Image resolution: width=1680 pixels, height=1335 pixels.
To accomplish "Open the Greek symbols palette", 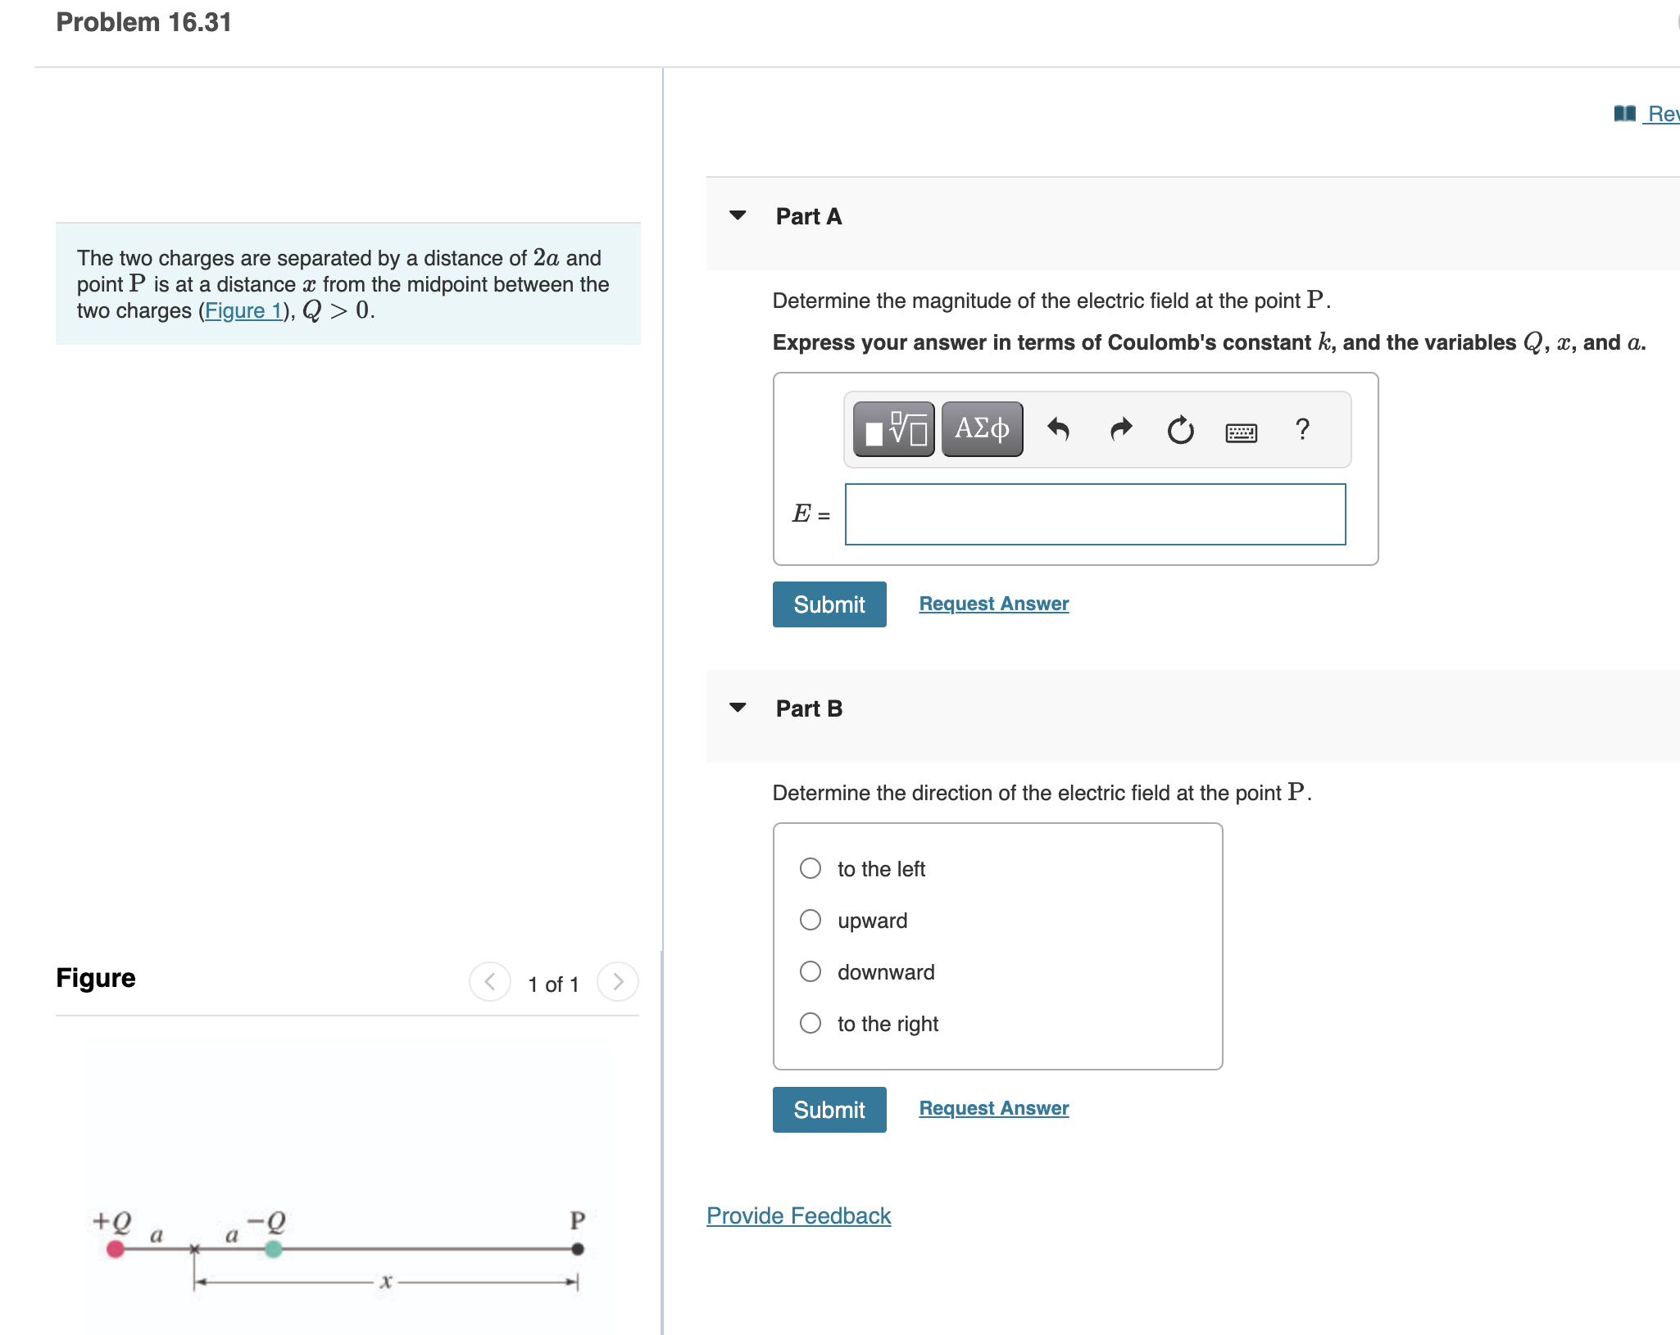I will pyautogui.click(x=982, y=429).
